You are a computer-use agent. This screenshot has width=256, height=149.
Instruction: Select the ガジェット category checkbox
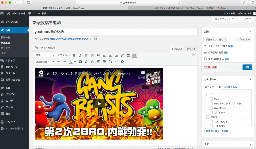(x=211, y=113)
